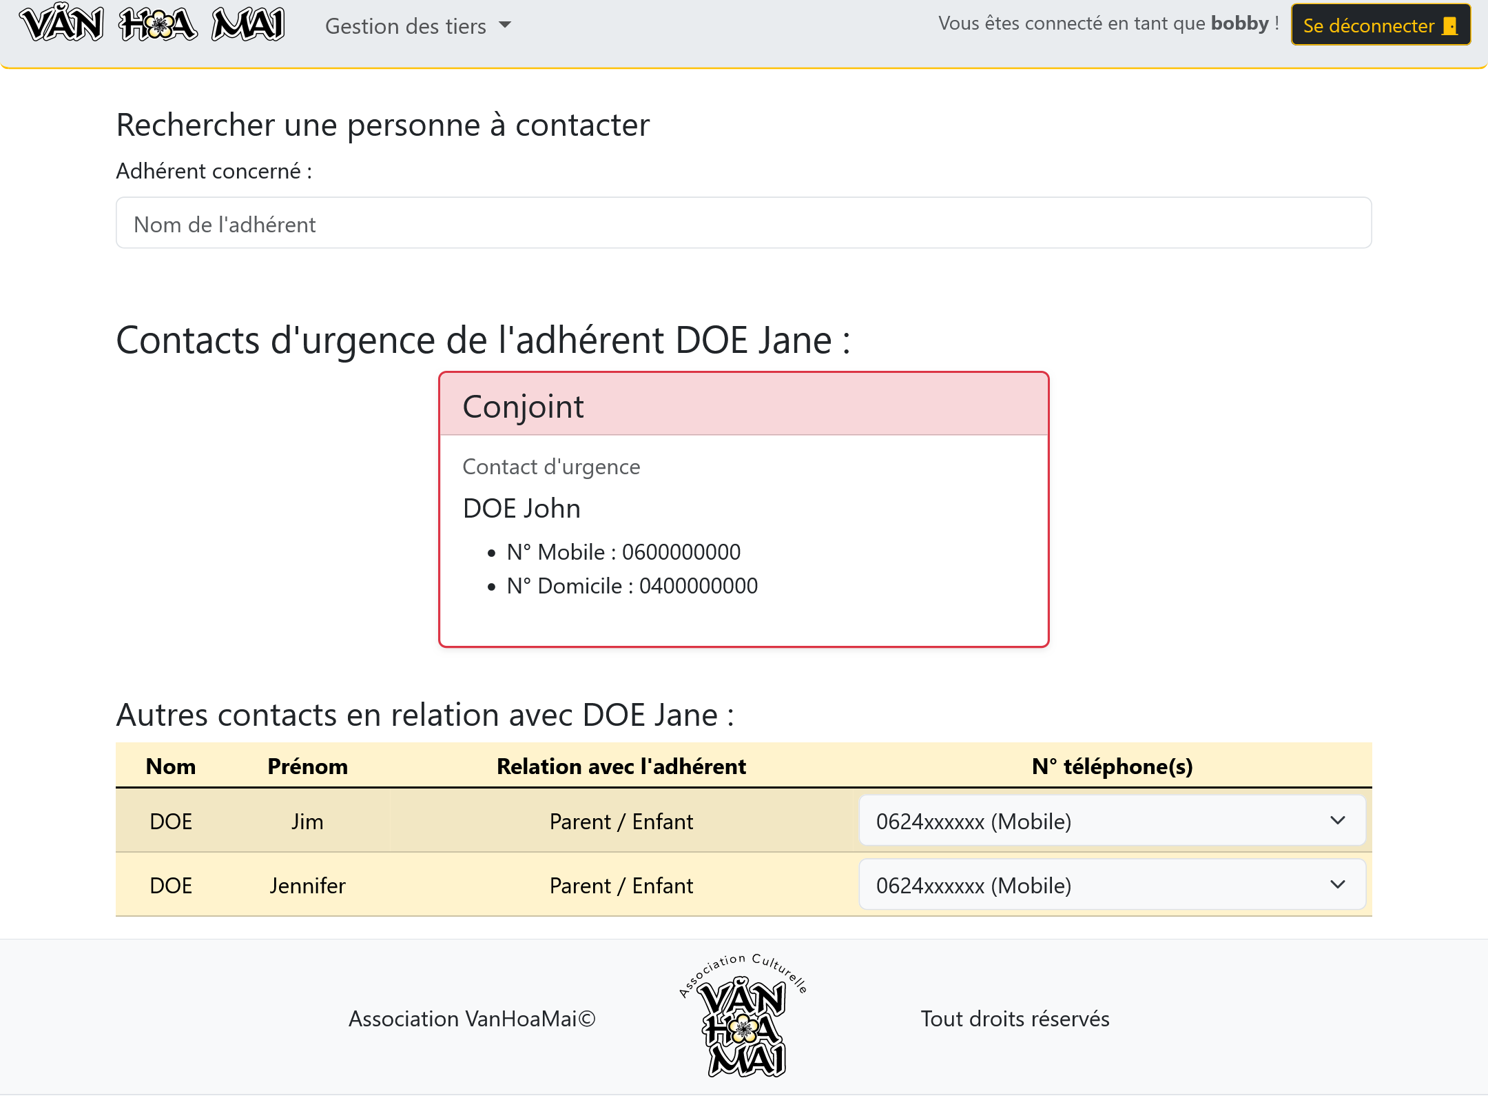Click the chevron in Jim's phone selector
Screen dimensions: 1488x1118
click(x=1337, y=820)
